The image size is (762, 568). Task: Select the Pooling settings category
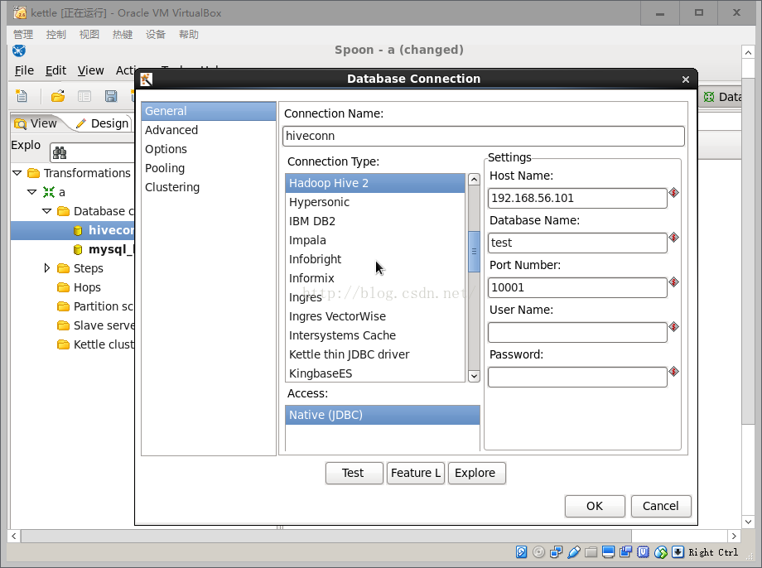pyautogui.click(x=209, y=168)
